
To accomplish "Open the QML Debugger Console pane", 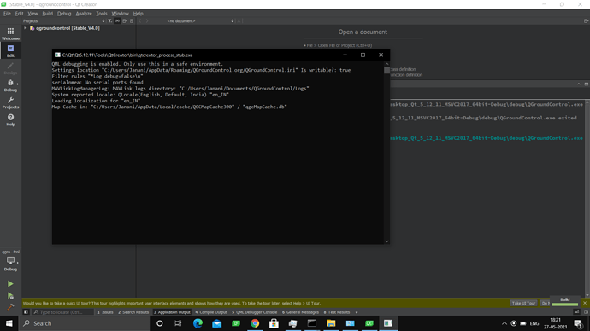I will 254,312.
